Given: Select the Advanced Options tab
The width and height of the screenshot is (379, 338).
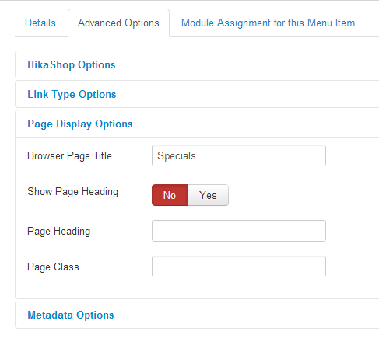Looking at the screenshot, I should coord(118,23).
